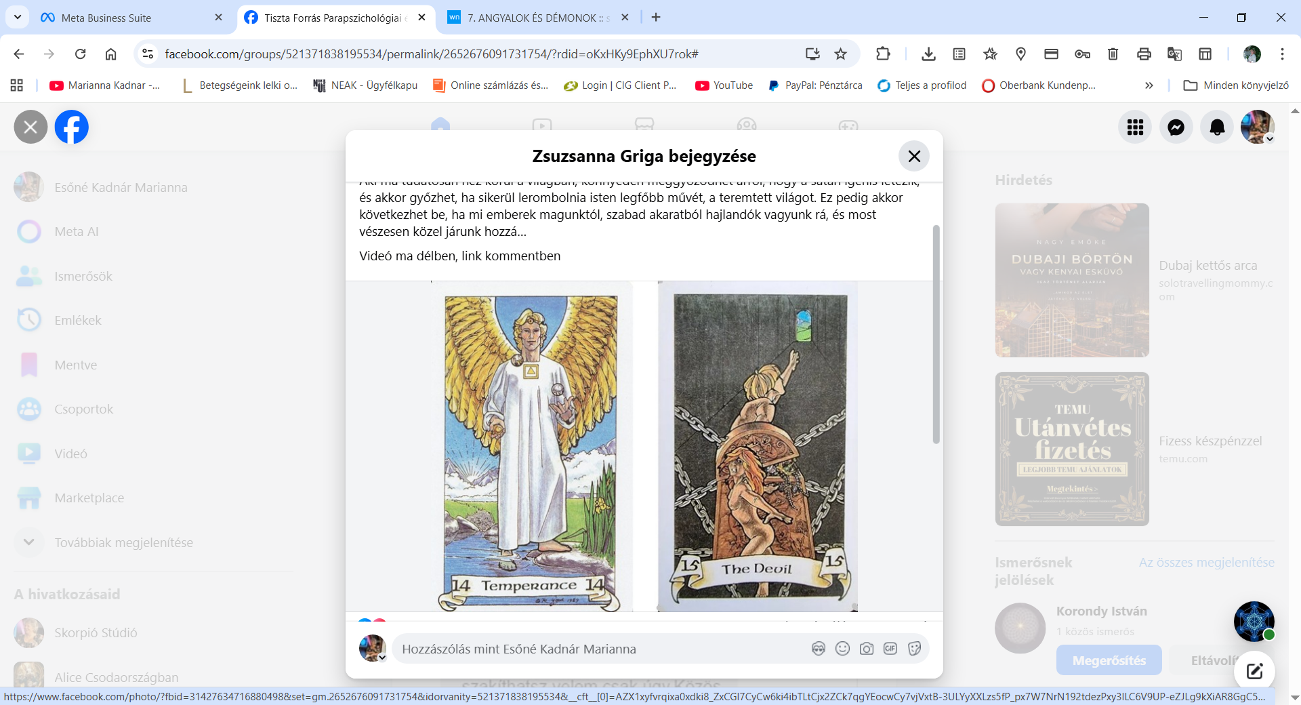This screenshot has width=1301, height=705.
Task: Open the Minden könyvjelző folder
Action: click(x=1236, y=85)
